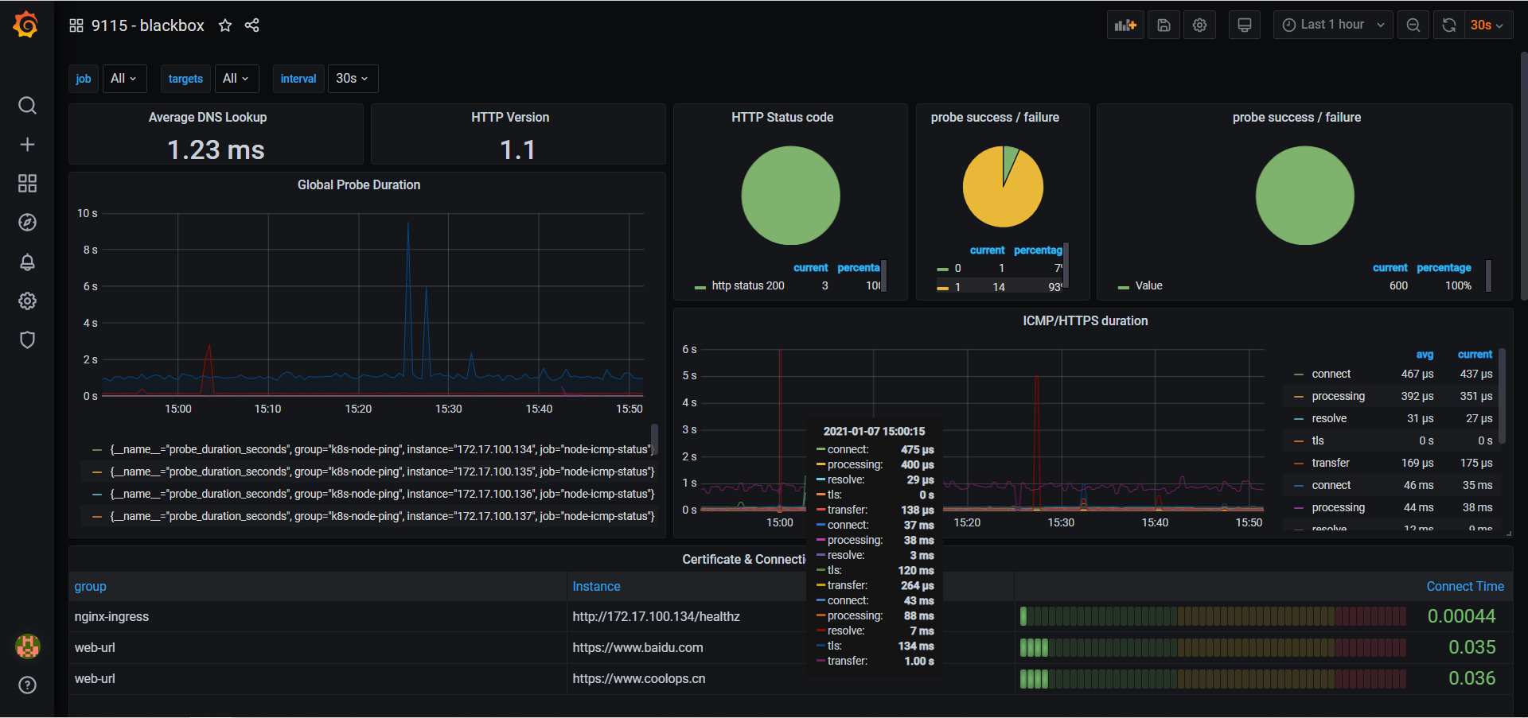Share the dashboard via share icon
Image resolution: width=1528 pixels, height=718 pixels.
252,25
